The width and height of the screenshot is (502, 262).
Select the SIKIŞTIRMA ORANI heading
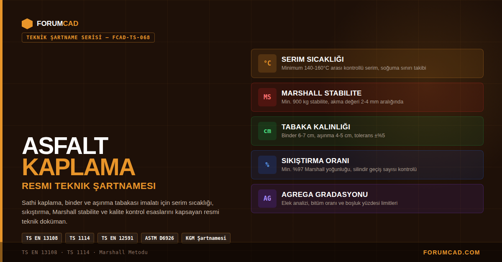point(315,161)
